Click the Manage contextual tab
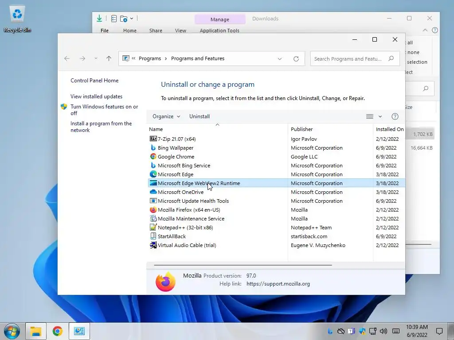The height and width of the screenshot is (340, 454). click(x=220, y=19)
